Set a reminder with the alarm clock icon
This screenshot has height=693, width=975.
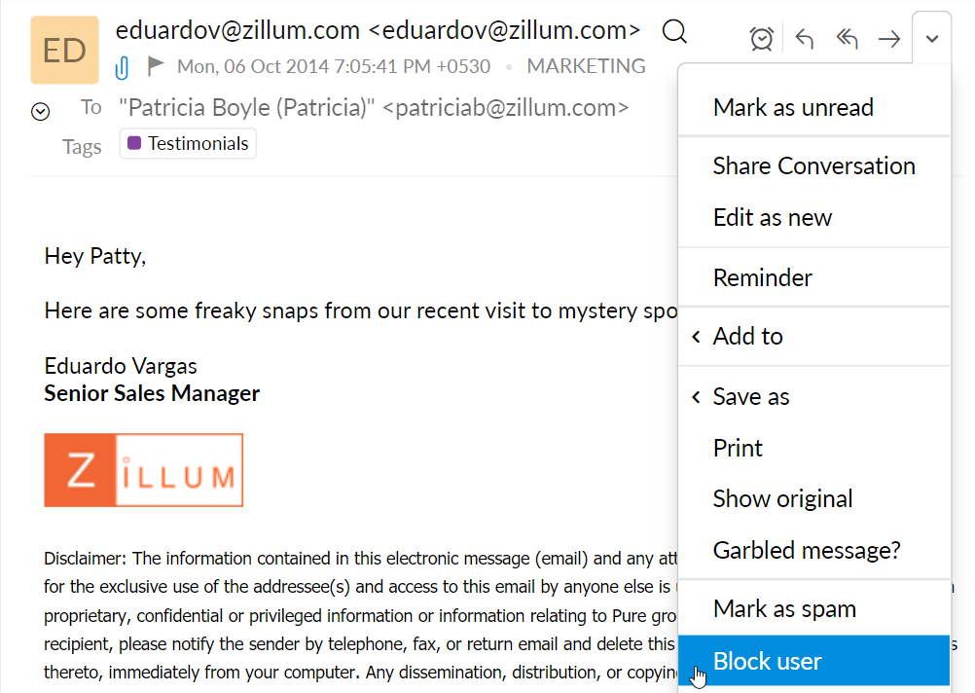(x=761, y=39)
